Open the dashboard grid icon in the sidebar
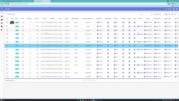 (2, 16)
